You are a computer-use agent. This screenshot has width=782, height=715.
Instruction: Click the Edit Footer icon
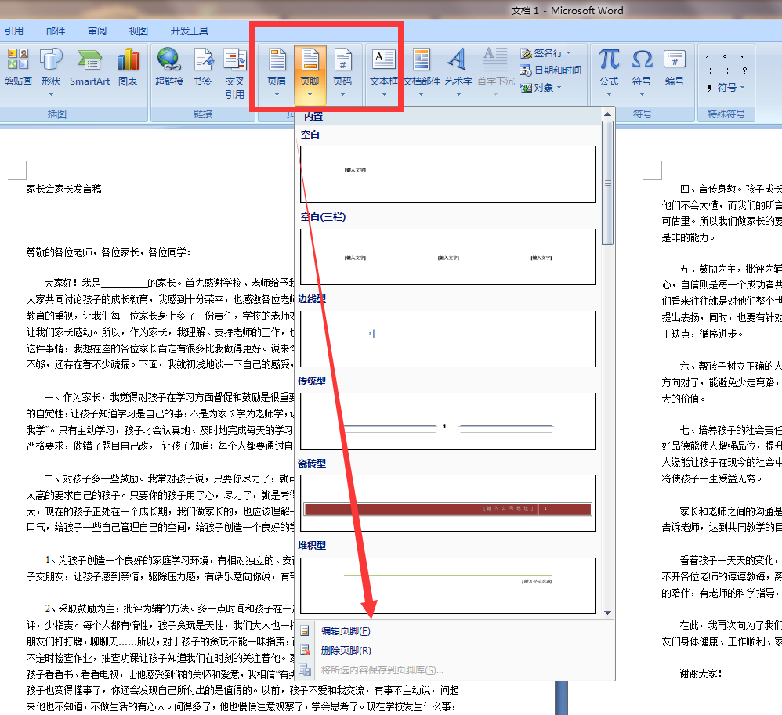[304, 630]
